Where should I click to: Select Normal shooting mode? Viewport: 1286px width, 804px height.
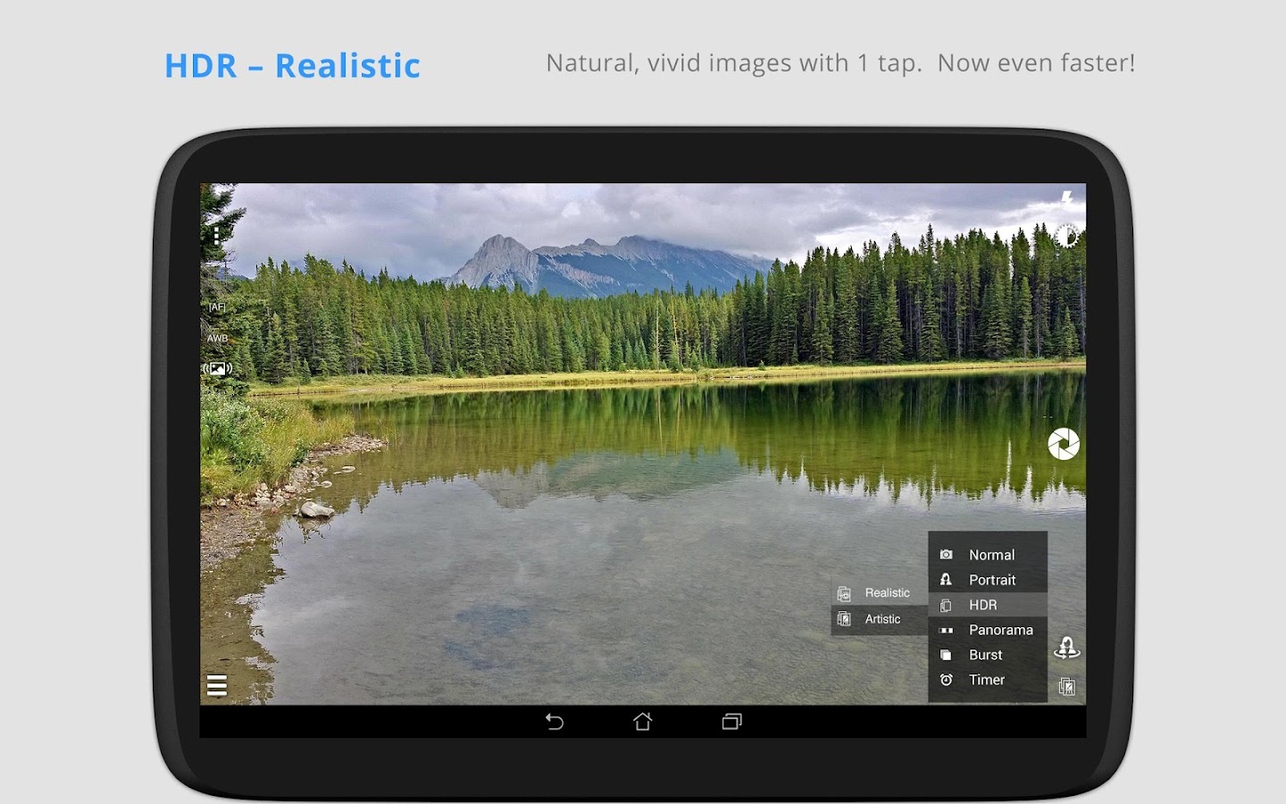click(988, 555)
